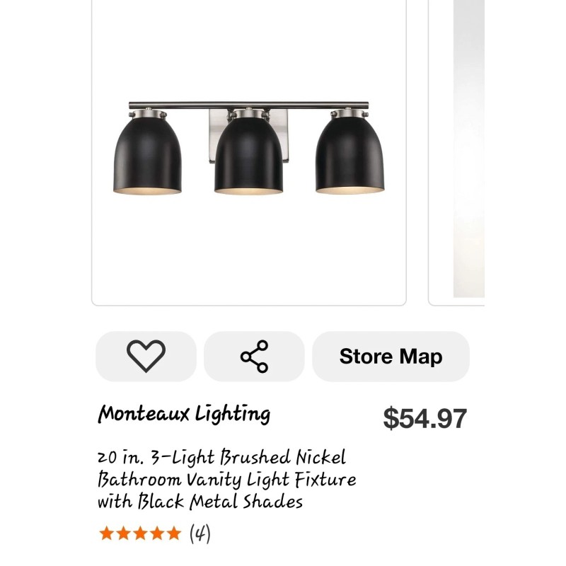Click the first orange rating star
Image resolution: width=566 pixels, height=566 pixels.
(x=106, y=533)
